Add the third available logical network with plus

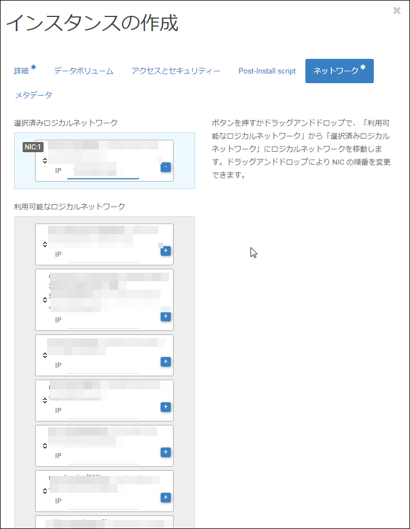click(166, 362)
